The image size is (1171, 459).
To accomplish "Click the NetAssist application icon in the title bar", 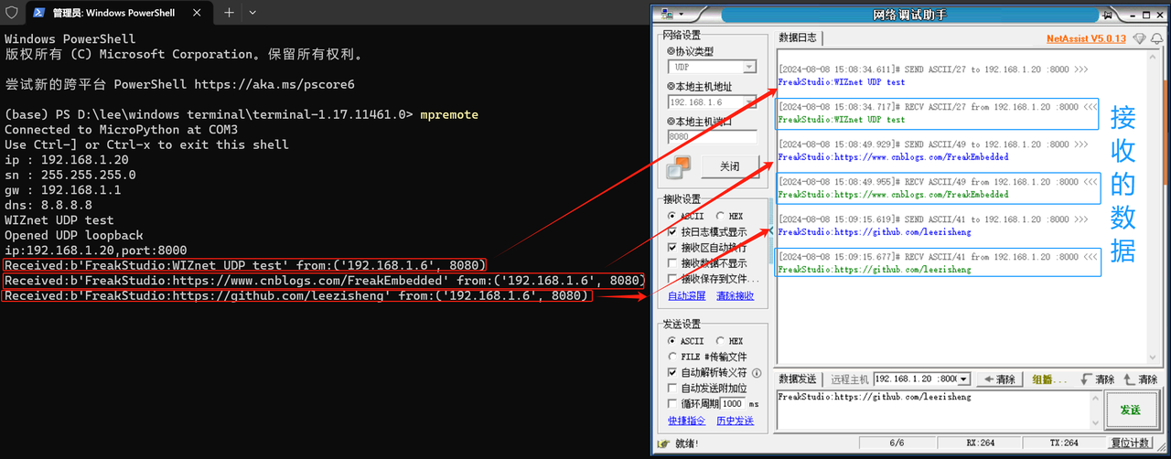I will [x=666, y=16].
